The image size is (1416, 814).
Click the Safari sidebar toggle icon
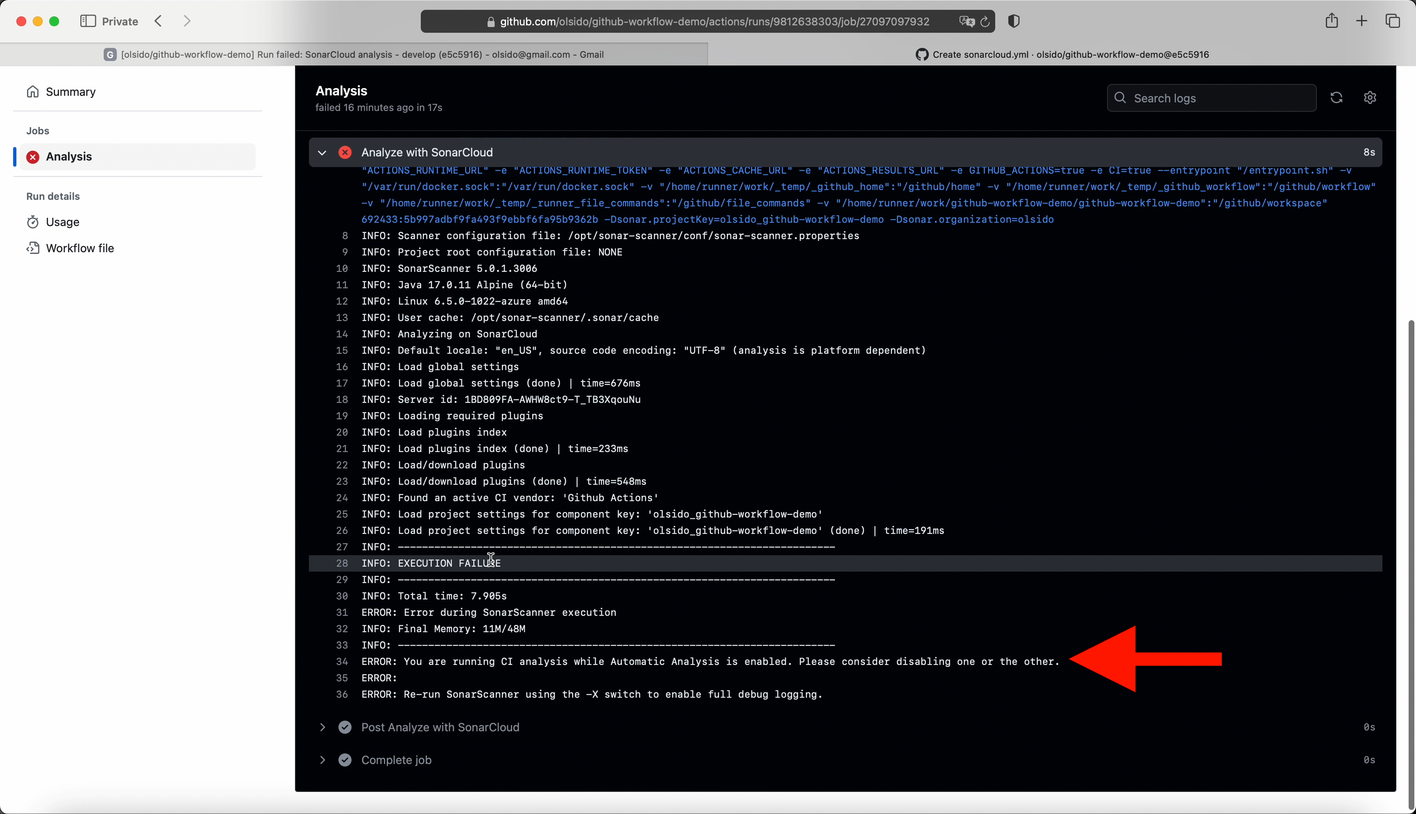[88, 21]
